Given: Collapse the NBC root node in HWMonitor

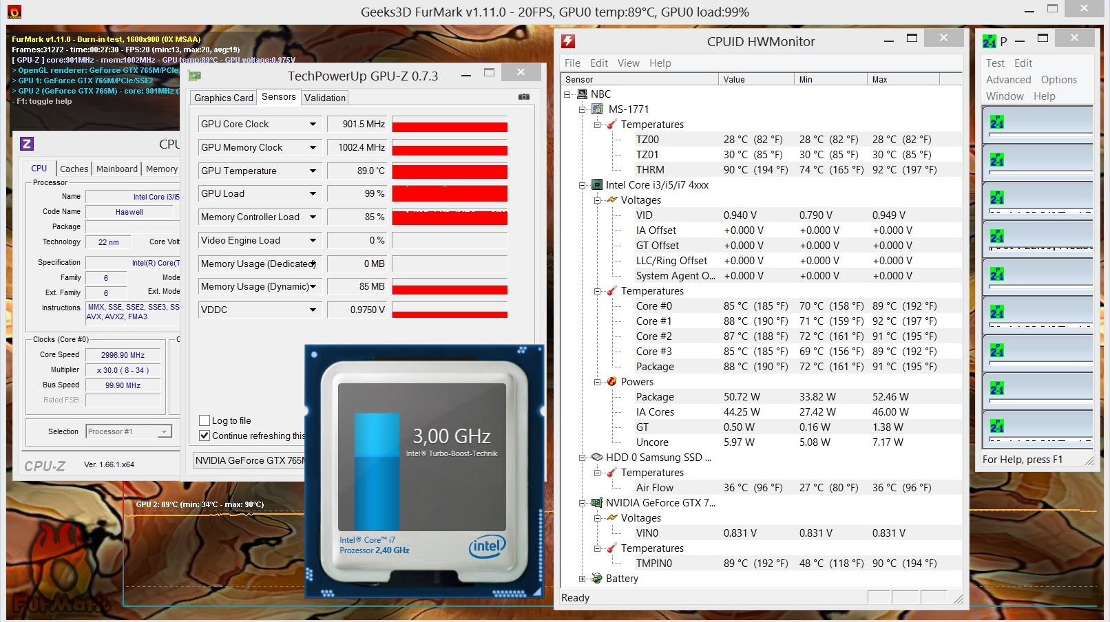Looking at the screenshot, I should point(567,94).
